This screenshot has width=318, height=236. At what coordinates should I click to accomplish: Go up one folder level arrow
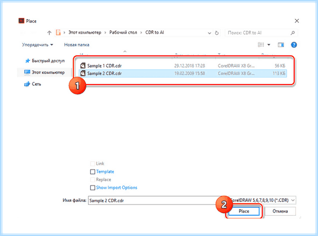49,33
